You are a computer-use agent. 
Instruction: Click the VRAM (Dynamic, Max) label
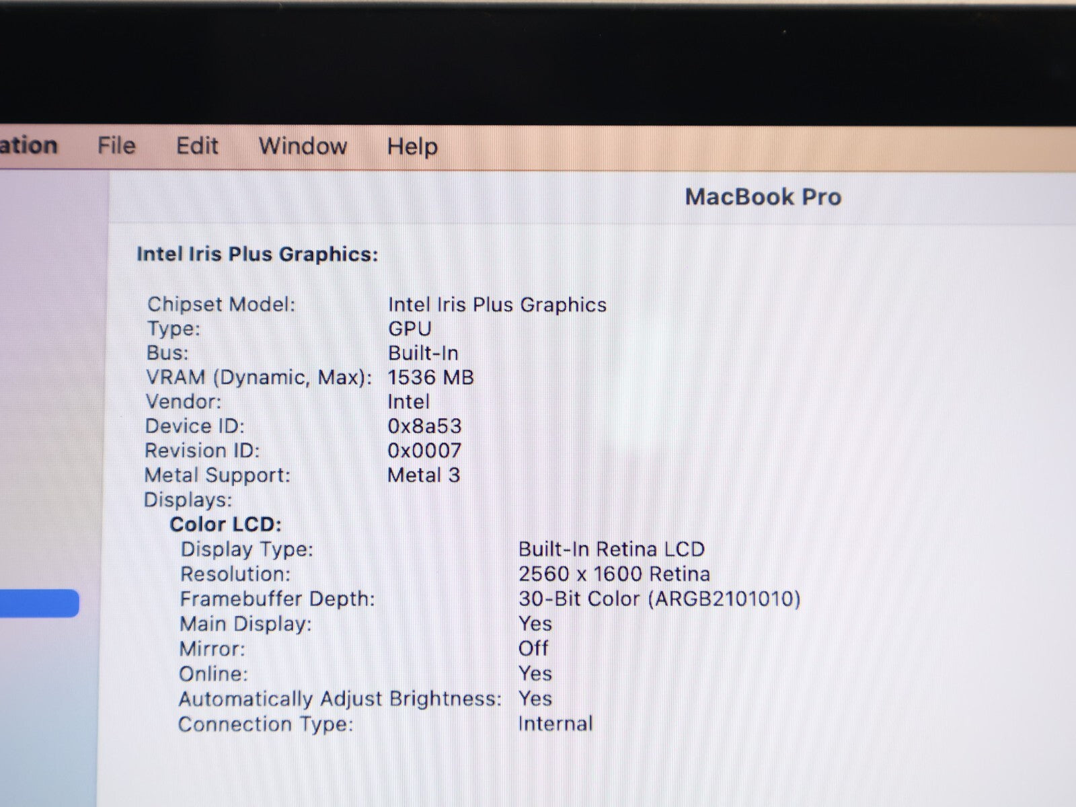point(259,378)
